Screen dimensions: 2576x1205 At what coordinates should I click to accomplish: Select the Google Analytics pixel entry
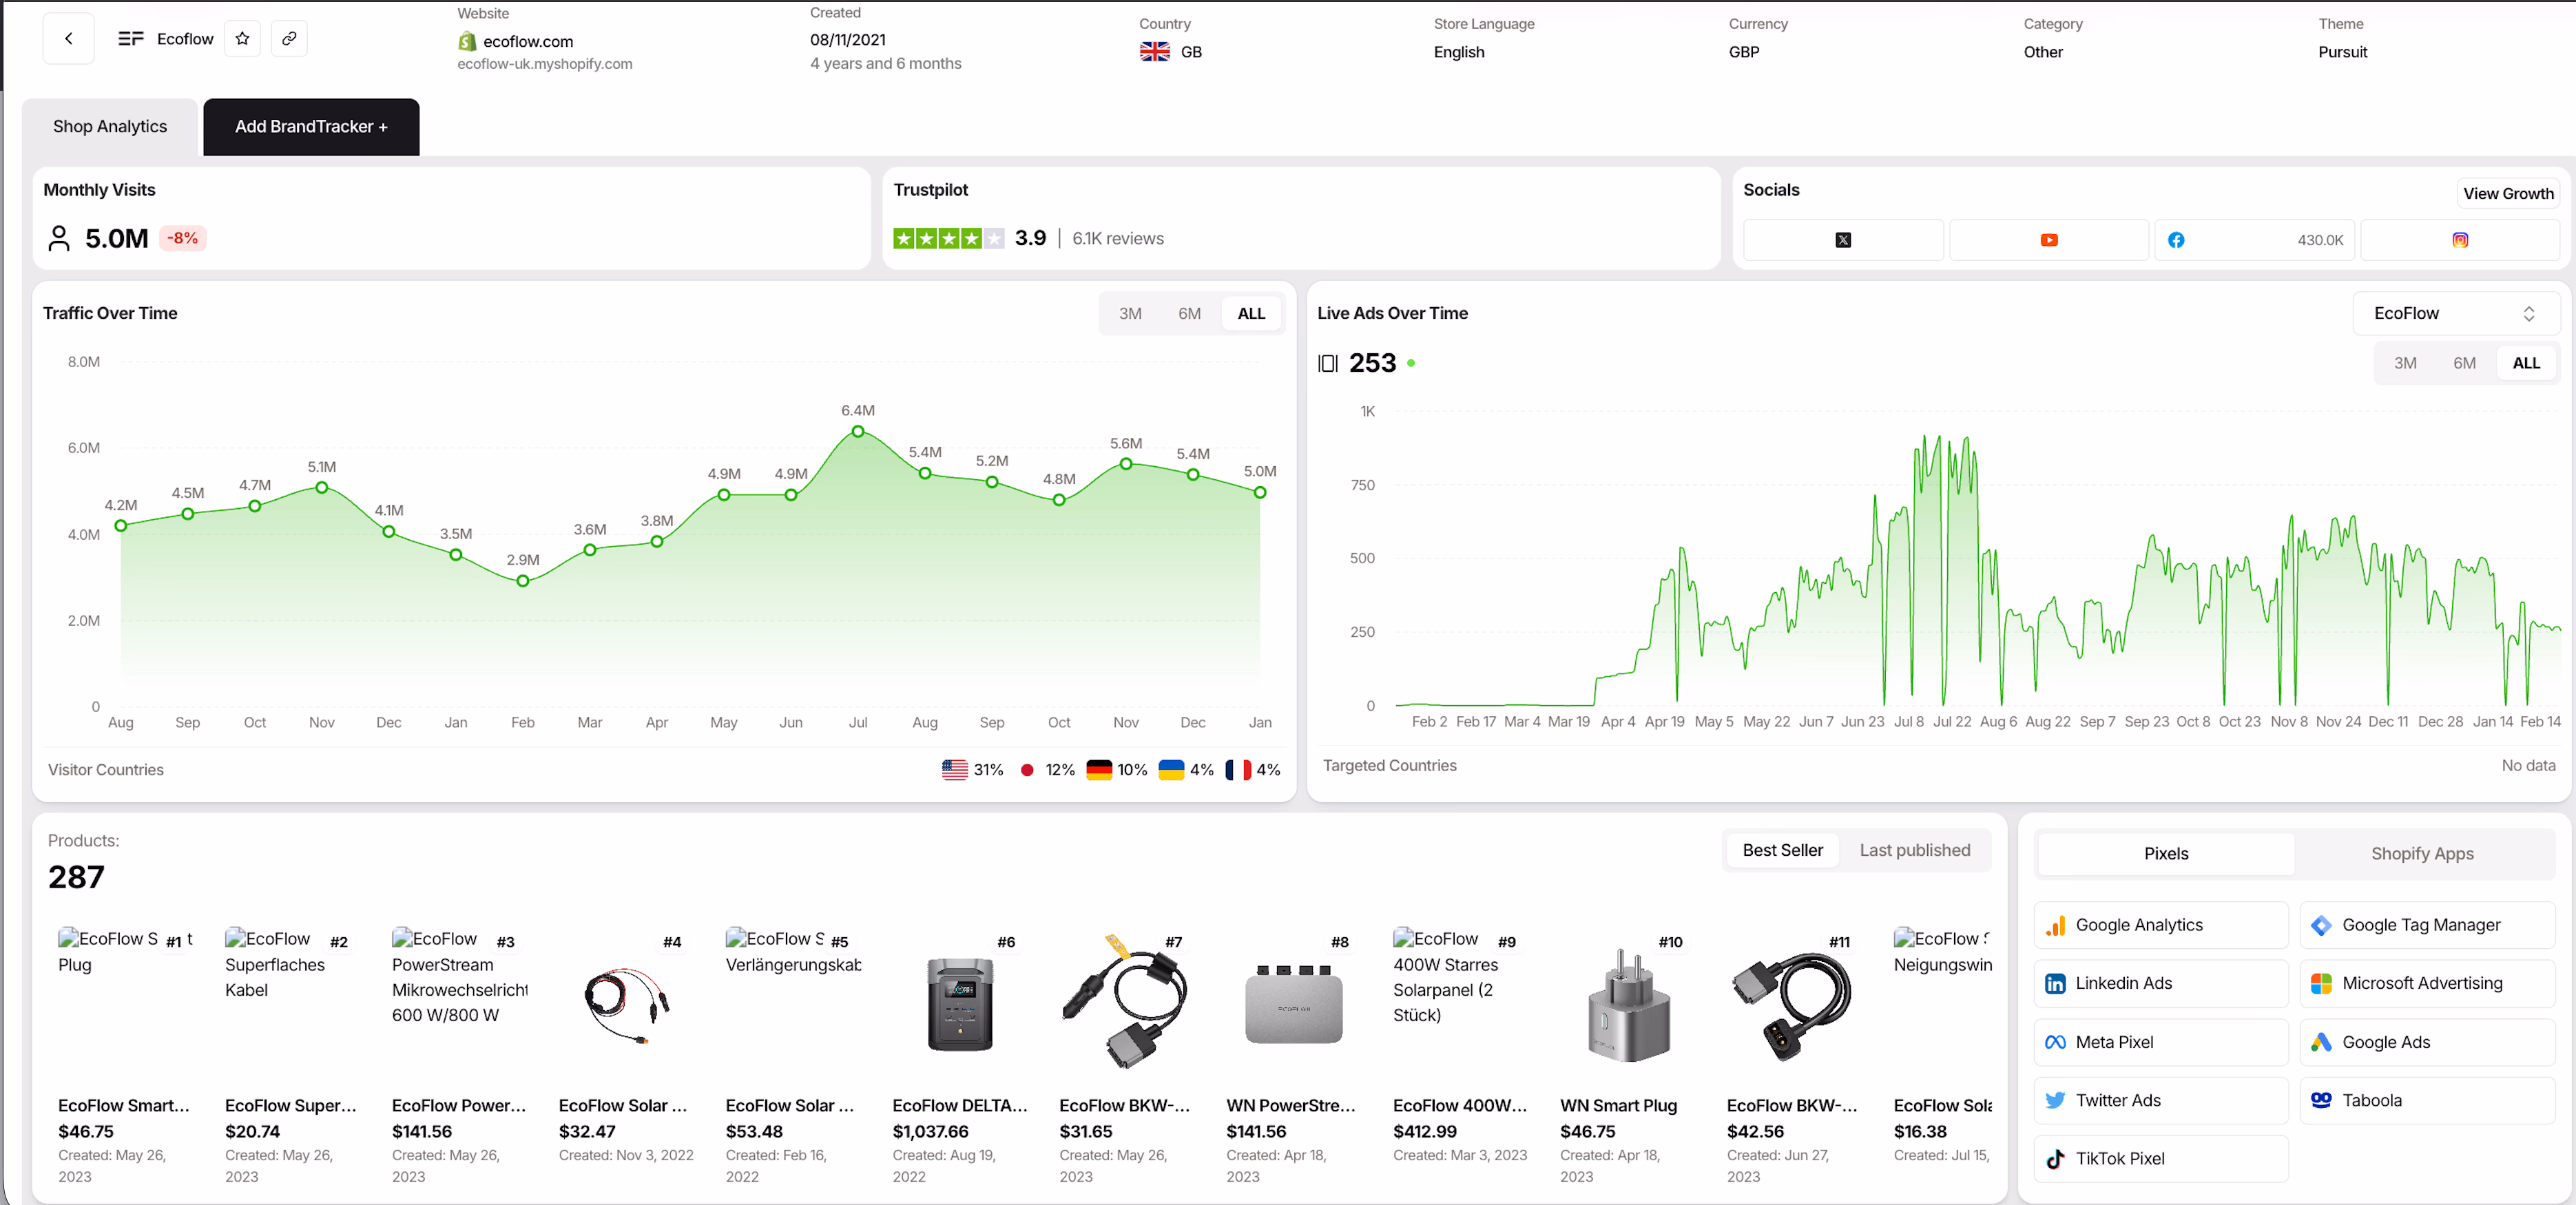click(2160, 925)
